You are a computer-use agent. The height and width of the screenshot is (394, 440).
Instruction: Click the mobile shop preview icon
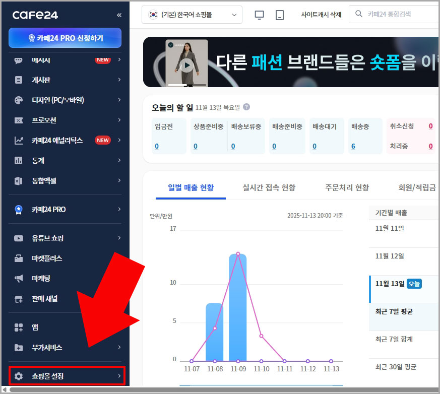[x=279, y=15]
